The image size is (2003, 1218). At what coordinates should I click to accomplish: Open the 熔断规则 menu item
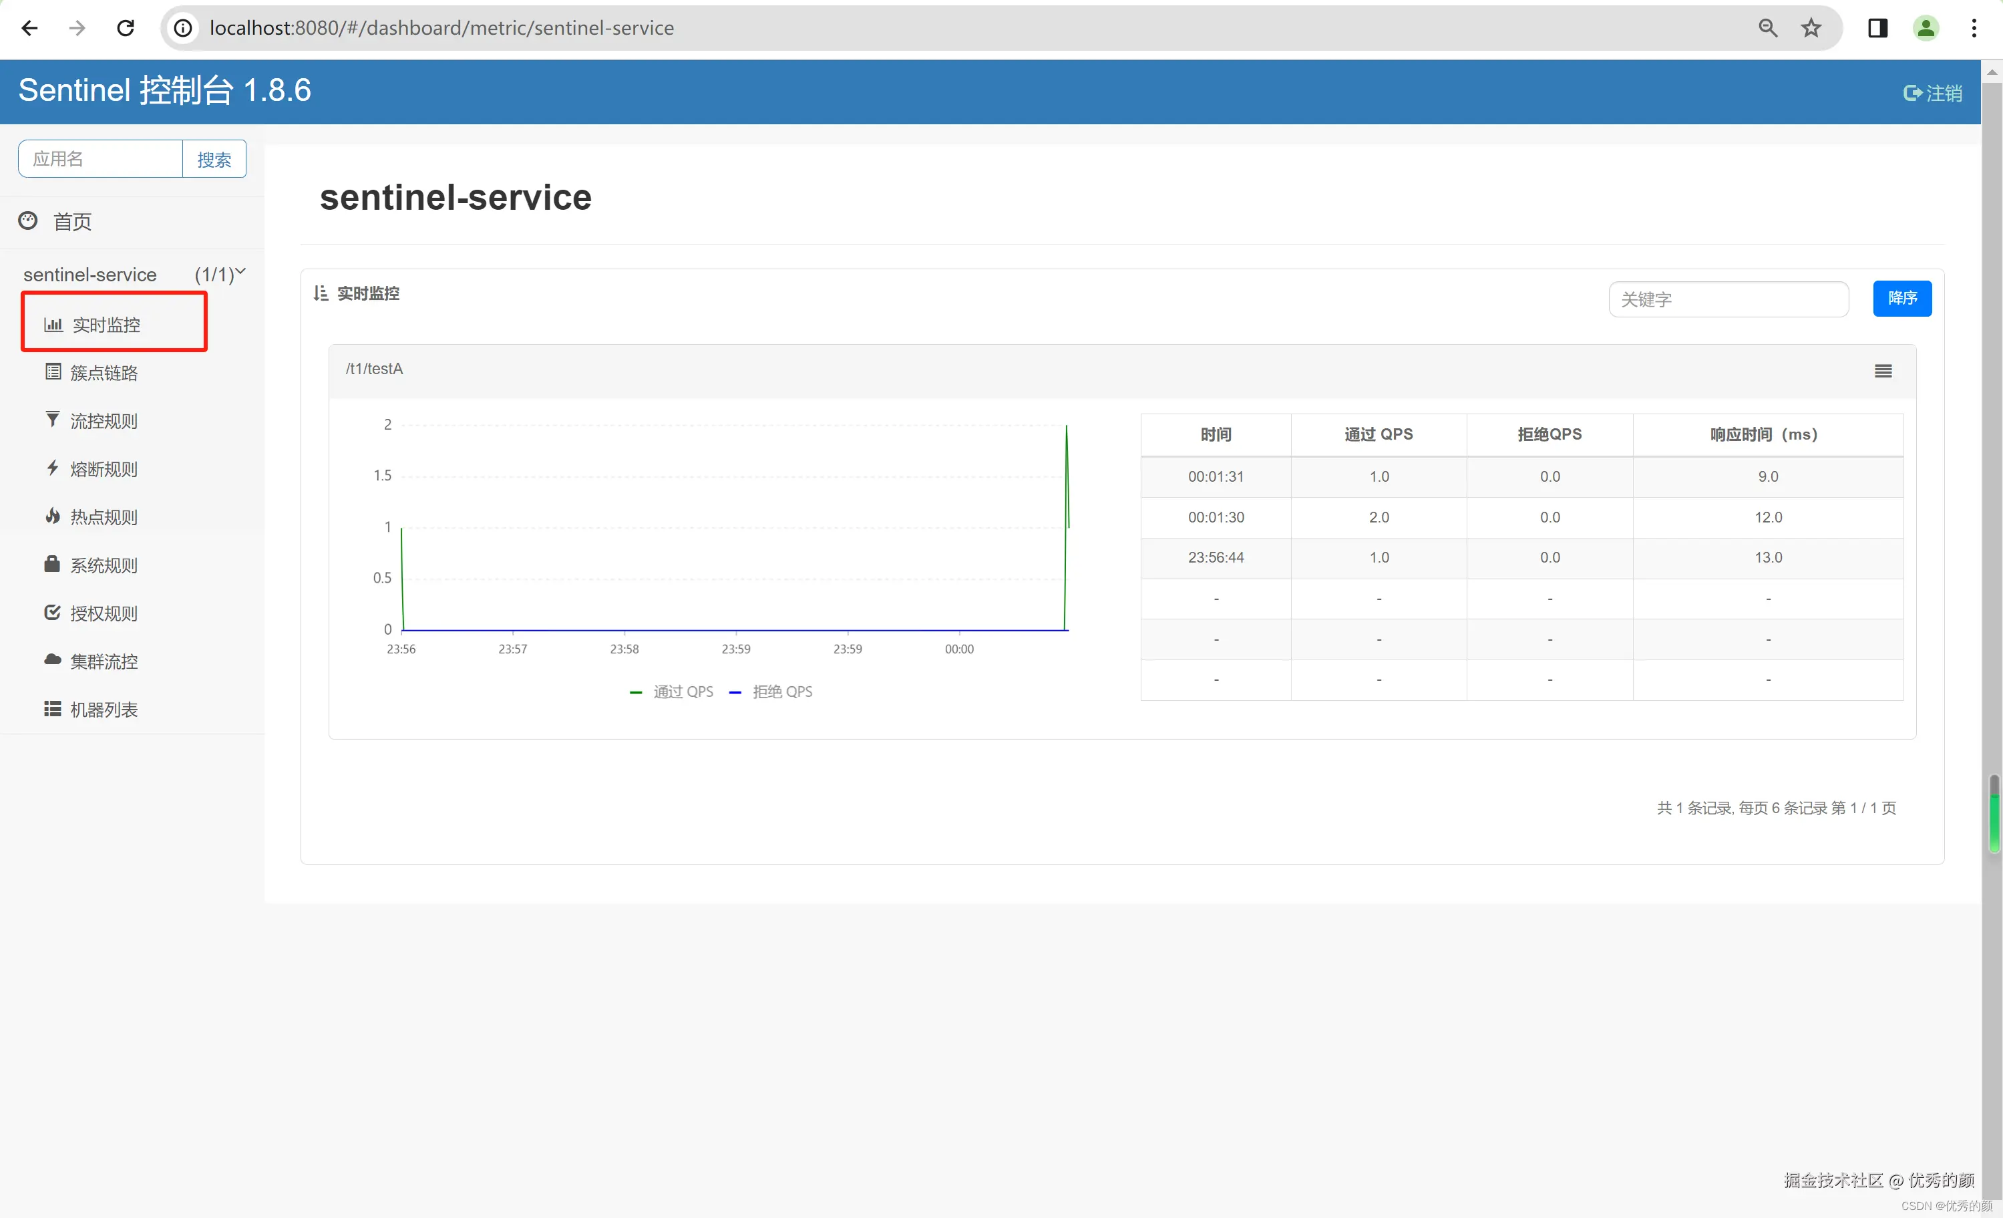(104, 469)
